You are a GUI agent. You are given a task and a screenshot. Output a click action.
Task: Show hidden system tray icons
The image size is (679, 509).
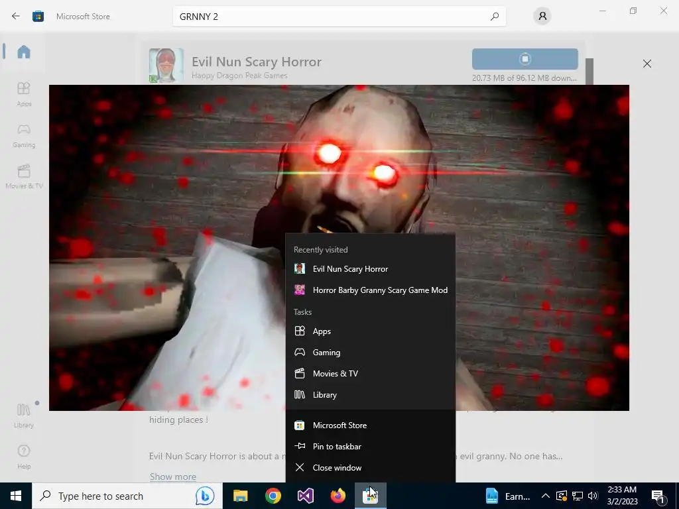[x=546, y=496]
